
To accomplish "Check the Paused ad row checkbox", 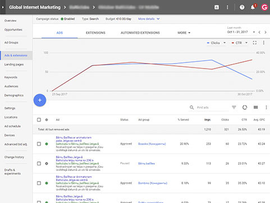I will point(39,164).
